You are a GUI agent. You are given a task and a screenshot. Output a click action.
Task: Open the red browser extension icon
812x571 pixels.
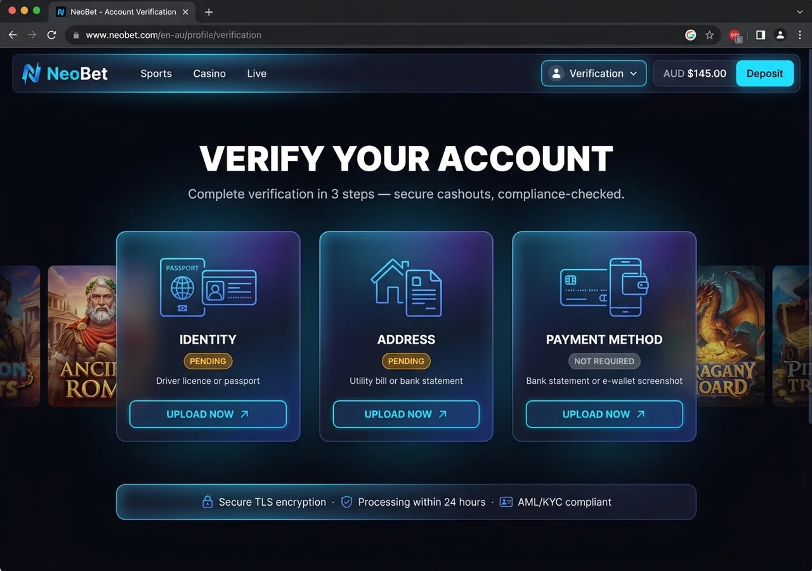[735, 36]
